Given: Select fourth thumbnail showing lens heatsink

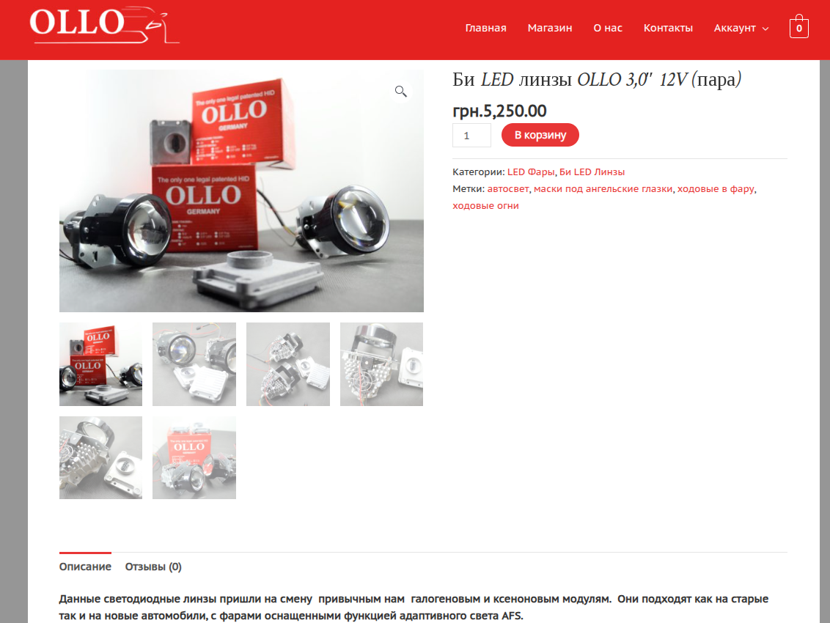Looking at the screenshot, I should pos(382,364).
